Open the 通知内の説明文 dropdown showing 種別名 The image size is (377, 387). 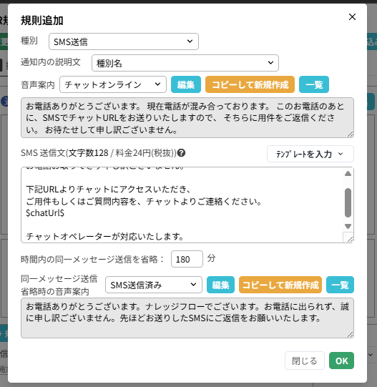(x=185, y=63)
